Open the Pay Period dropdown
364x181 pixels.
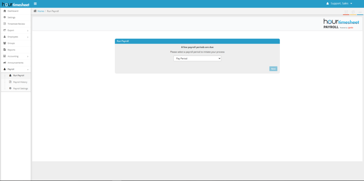[197, 59]
